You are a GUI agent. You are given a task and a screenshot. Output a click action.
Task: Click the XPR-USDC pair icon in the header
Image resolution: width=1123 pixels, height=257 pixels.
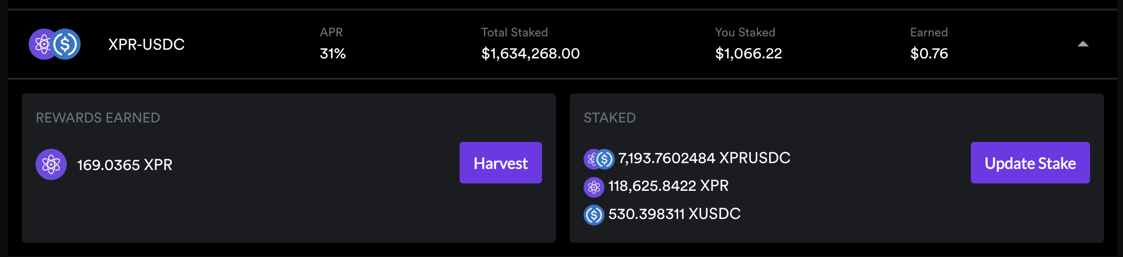[55, 44]
